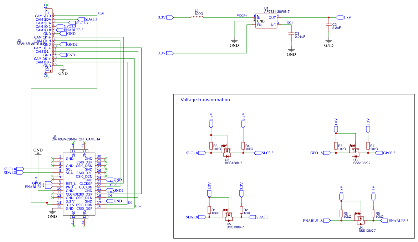Select the L1 600Ω inductor symbol

(x=196, y=17)
